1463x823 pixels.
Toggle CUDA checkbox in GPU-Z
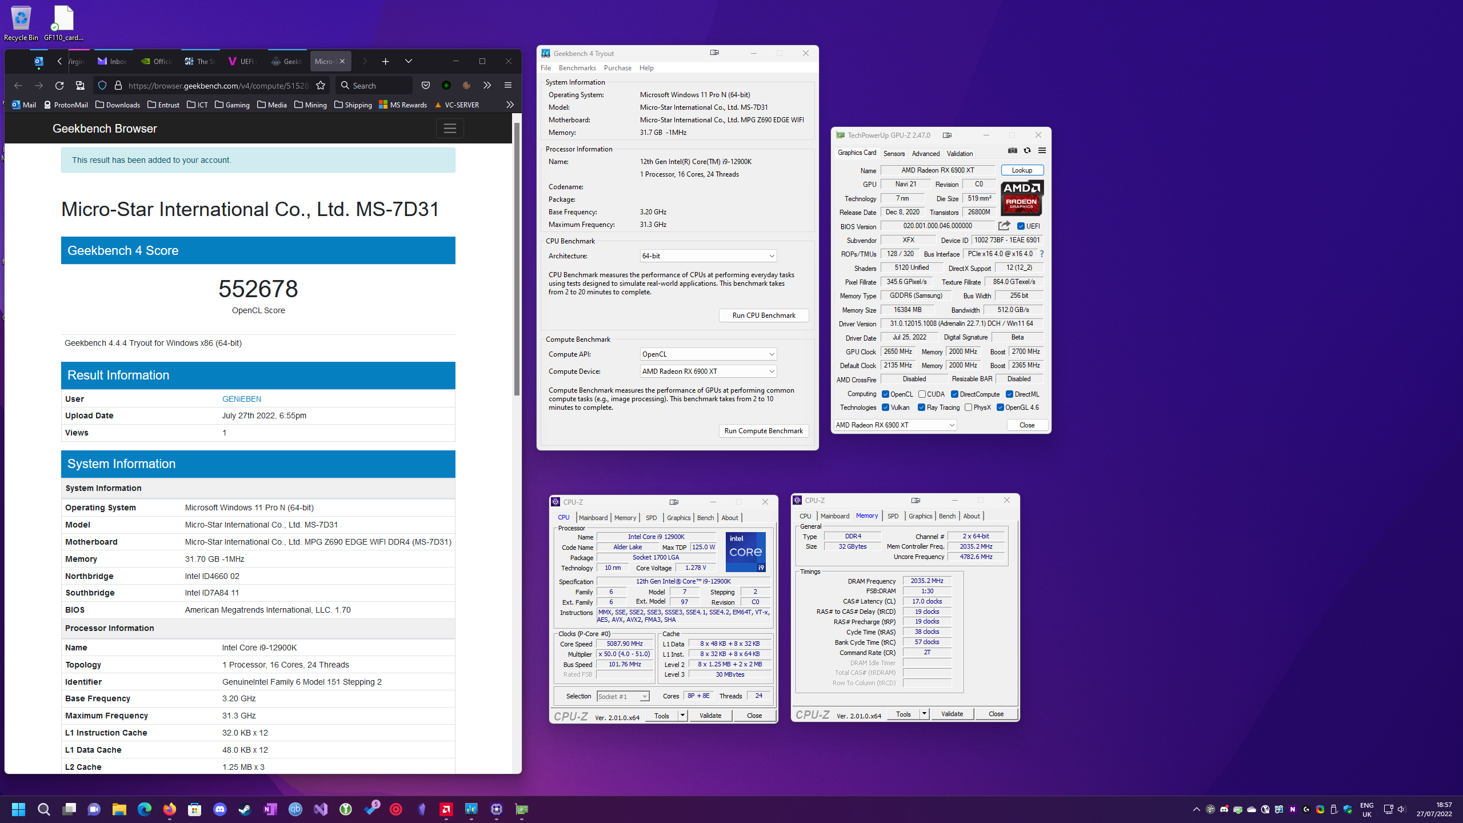922,394
